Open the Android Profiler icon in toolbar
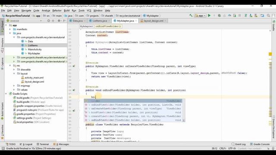 coord(229,15)
